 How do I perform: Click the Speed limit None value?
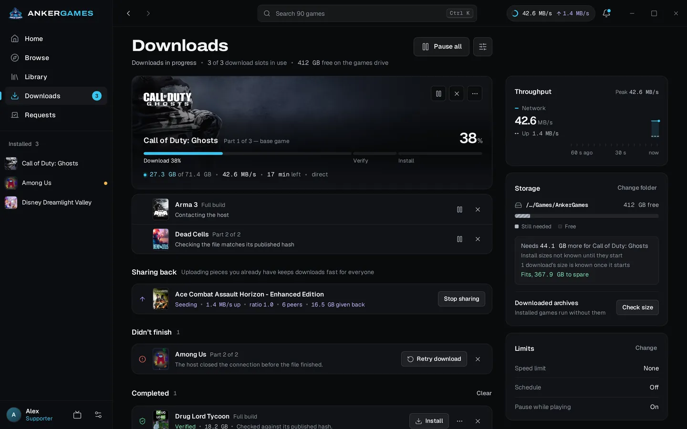pos(651,368)
